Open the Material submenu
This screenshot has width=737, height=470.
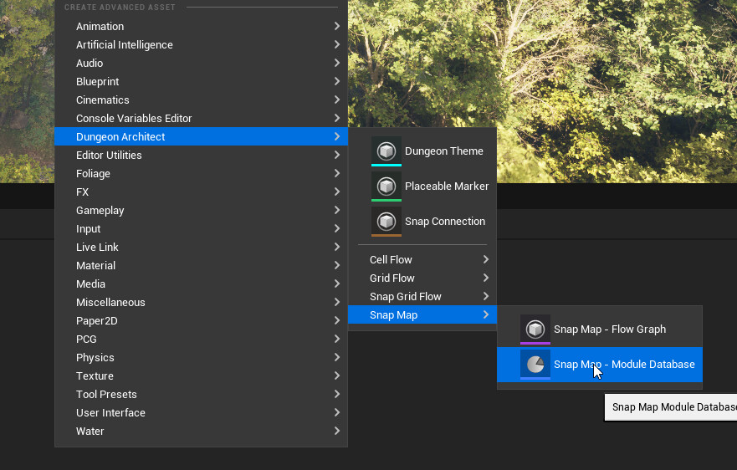pyautogui.click(x=201, y=265)
